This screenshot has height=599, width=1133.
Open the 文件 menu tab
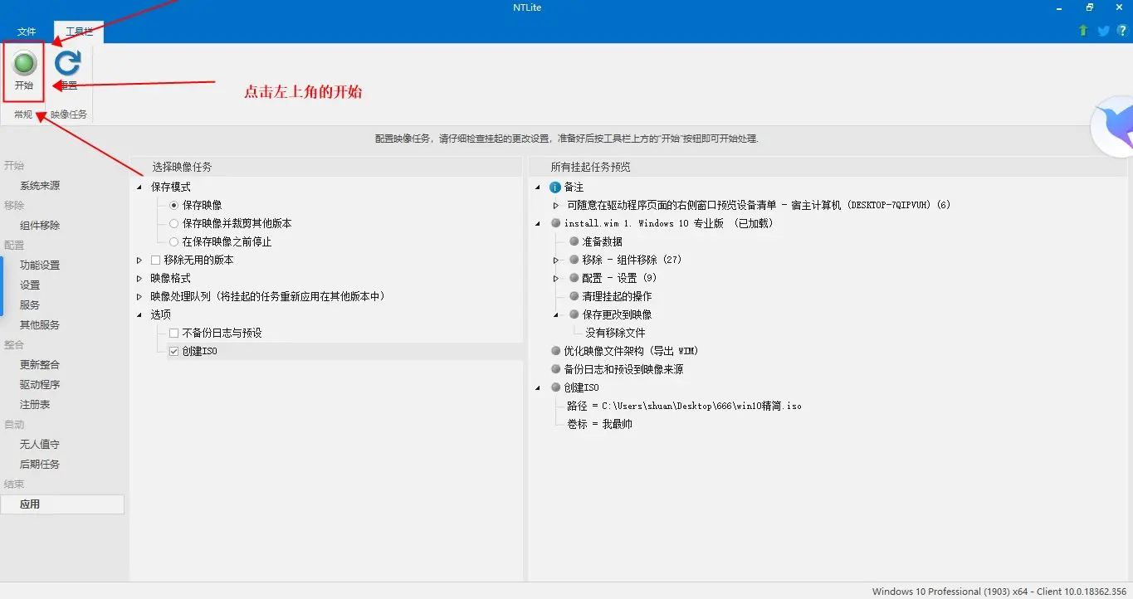(27, 32)
